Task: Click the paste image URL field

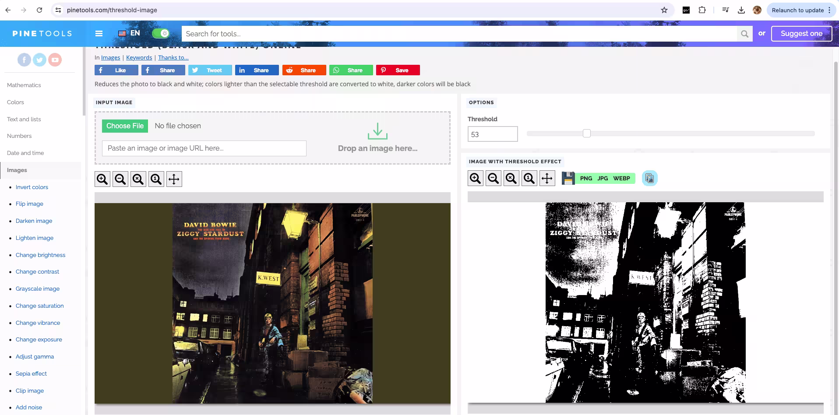Action: coord(204,148)
